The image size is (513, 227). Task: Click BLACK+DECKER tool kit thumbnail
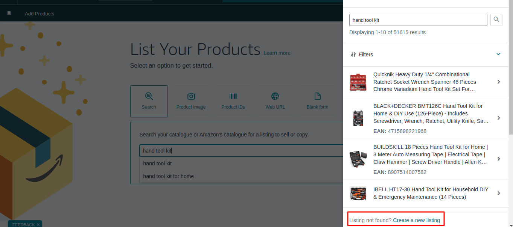358,118
